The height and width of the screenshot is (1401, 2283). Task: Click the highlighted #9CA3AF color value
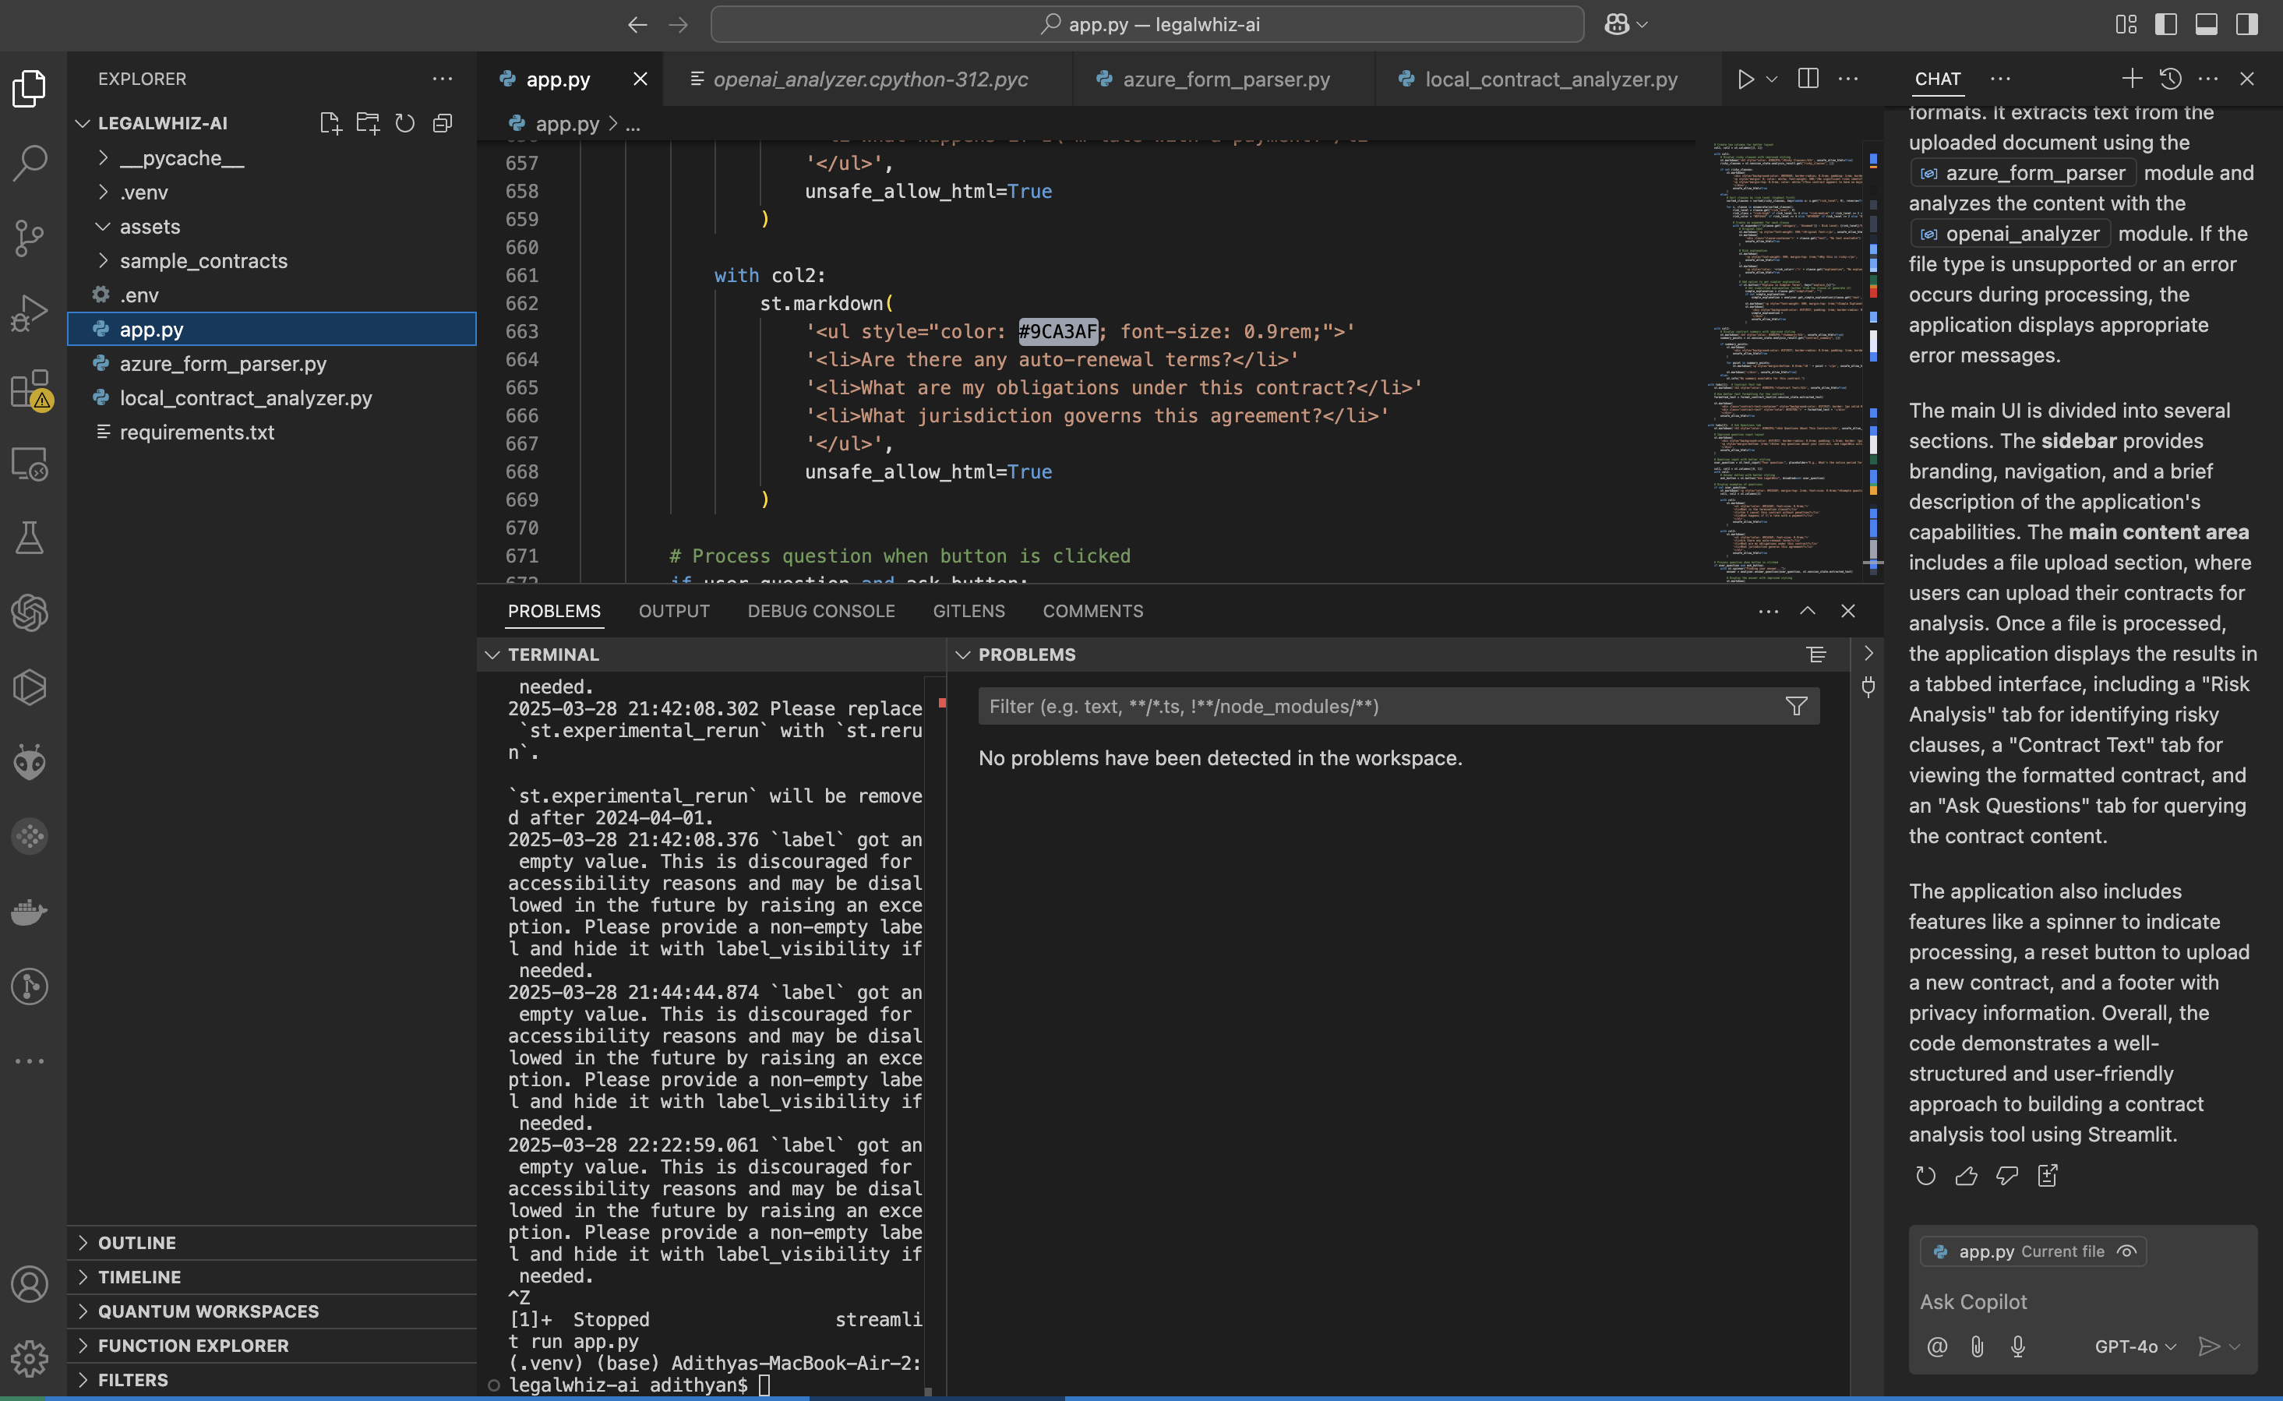pos(1058,331)
